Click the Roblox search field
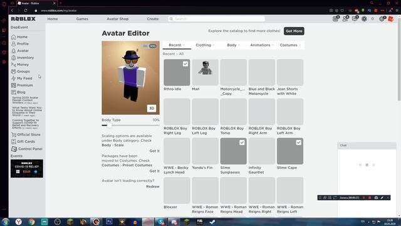This screenshot has width=401, height=226. pyautogui.click(x=216, y=19)
